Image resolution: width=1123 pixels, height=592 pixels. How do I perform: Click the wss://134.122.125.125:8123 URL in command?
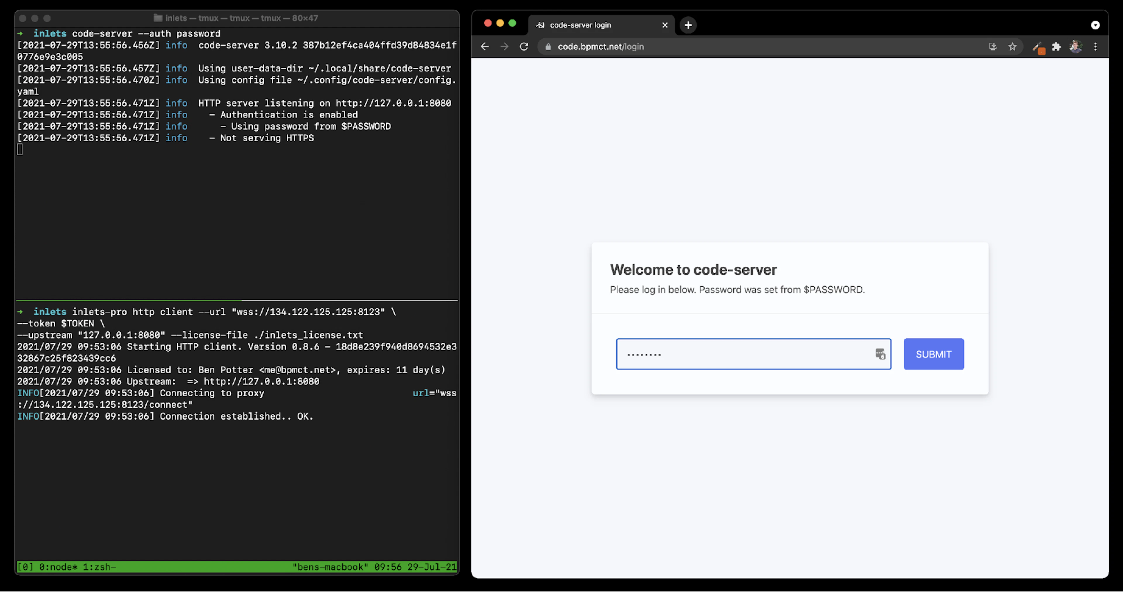click(x=308, y=312)
